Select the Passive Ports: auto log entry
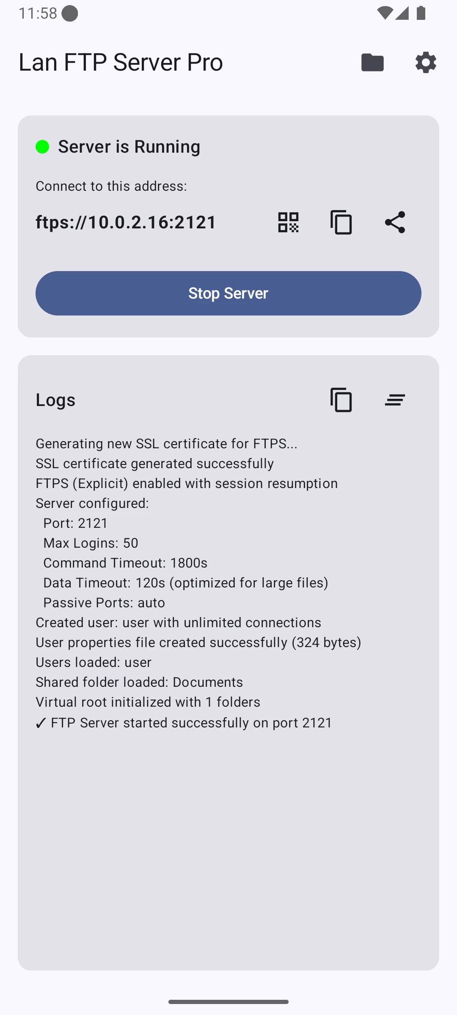This screenshot has height=1015, width=457. click(104, 602)
